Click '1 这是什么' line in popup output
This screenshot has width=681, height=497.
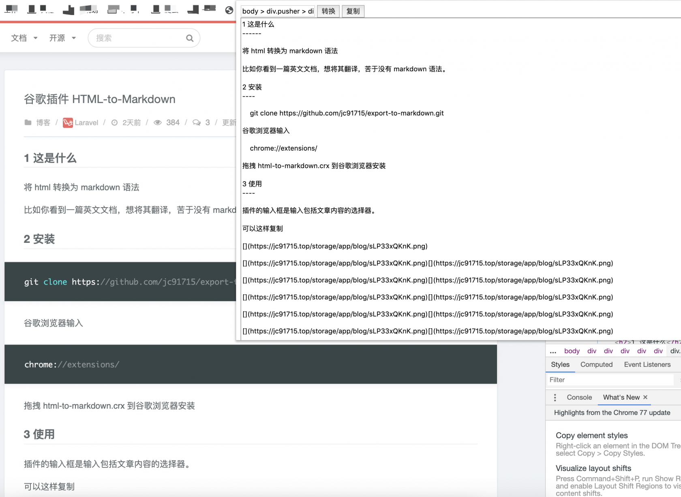pos(258,24)
